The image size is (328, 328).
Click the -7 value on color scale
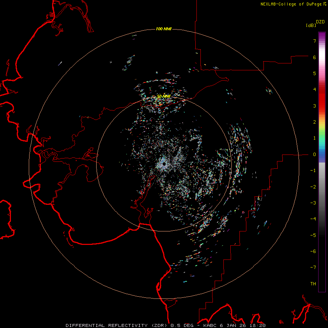tap(313, 268)
